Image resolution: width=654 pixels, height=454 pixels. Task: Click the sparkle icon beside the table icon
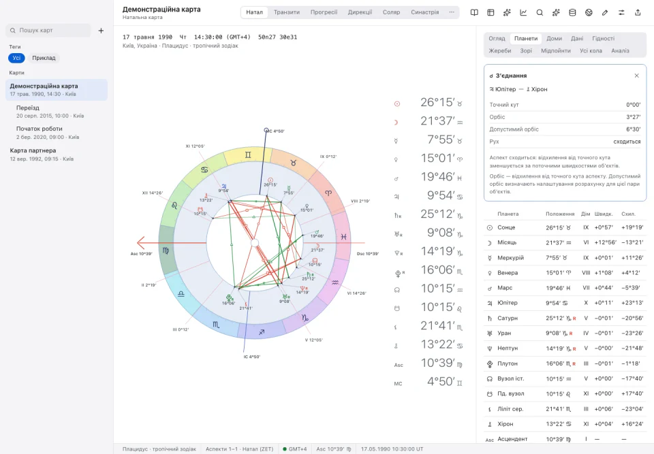pos(507,12)
